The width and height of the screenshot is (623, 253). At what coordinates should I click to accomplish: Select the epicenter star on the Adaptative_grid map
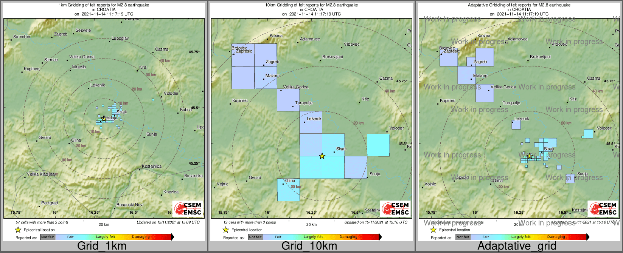pyautogui.click(x=530, y=156)
